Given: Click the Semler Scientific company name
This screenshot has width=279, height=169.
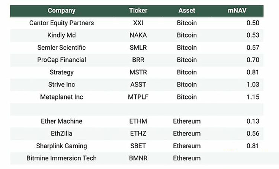Looking at the screenshot, I should 61,48.
